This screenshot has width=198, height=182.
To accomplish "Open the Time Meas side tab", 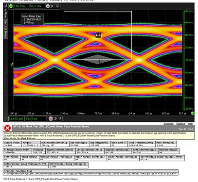I will pos(5,12).
